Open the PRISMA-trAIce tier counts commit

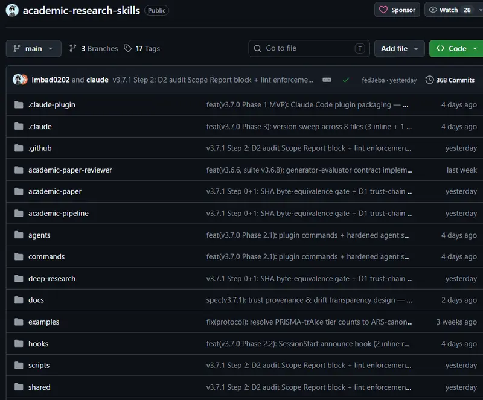(x=309, y=322)
